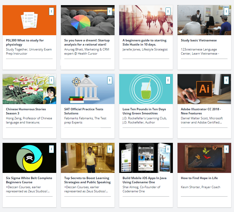Image resolution: width=234 pixels, height=212 pixels.
Task: Open the menu icon on Chinese Humorous Stories card
Action: [x=51, y=80]
